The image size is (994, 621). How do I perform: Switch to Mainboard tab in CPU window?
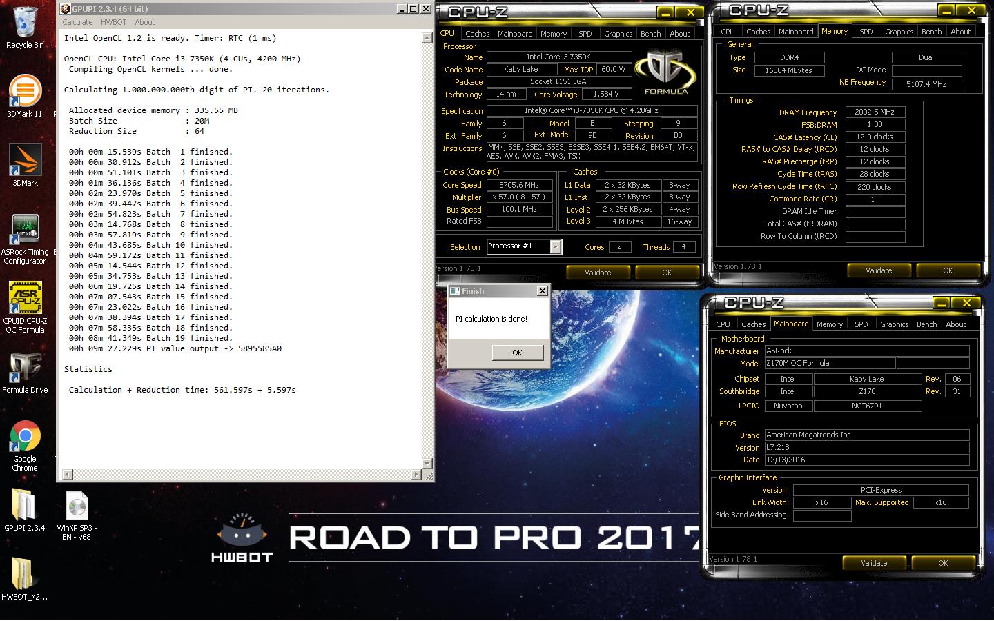515,34
